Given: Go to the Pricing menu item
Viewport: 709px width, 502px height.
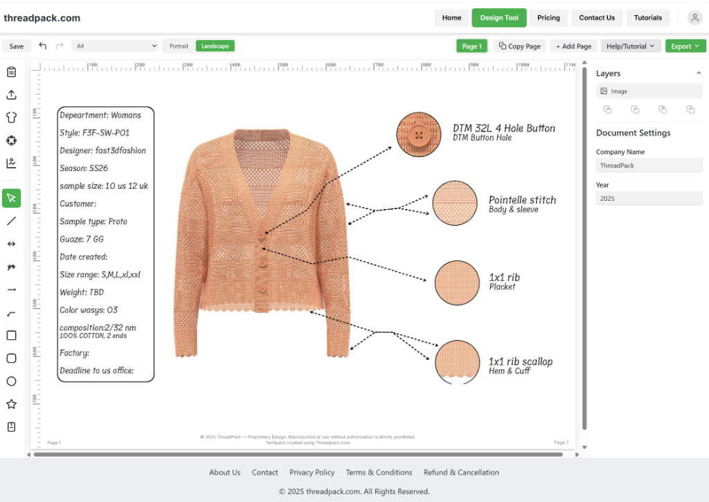Looking at the screenshot, I should coord(548,17).
